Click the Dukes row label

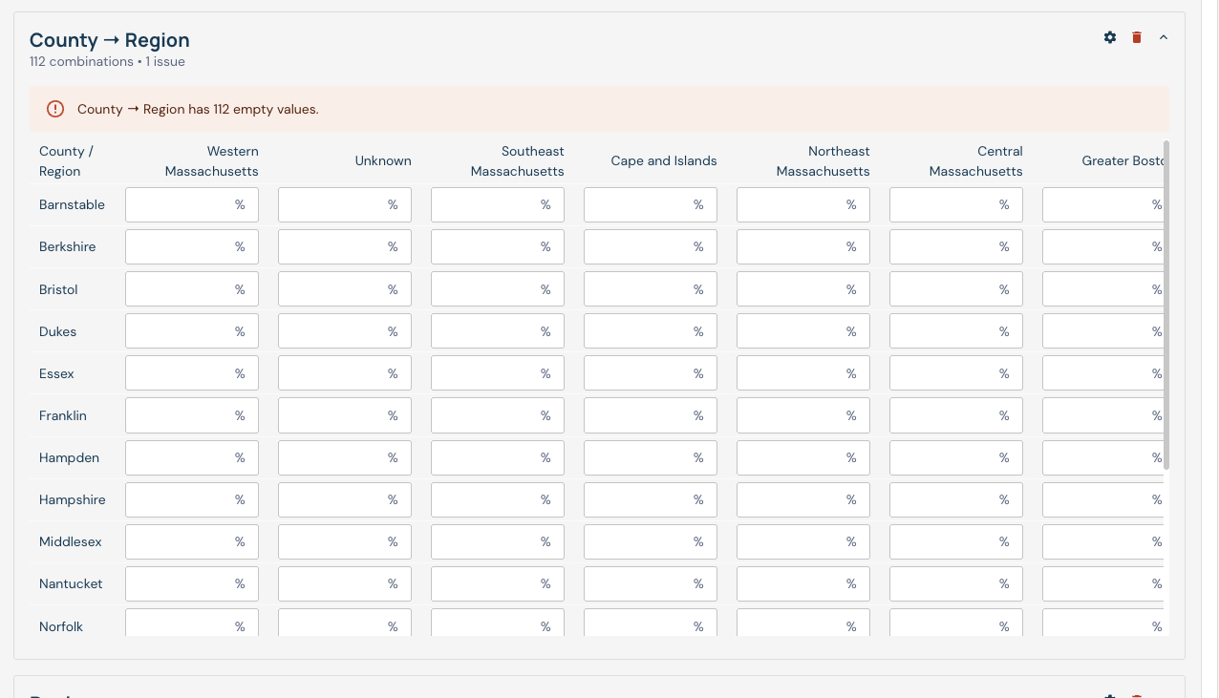click(57, 331)
